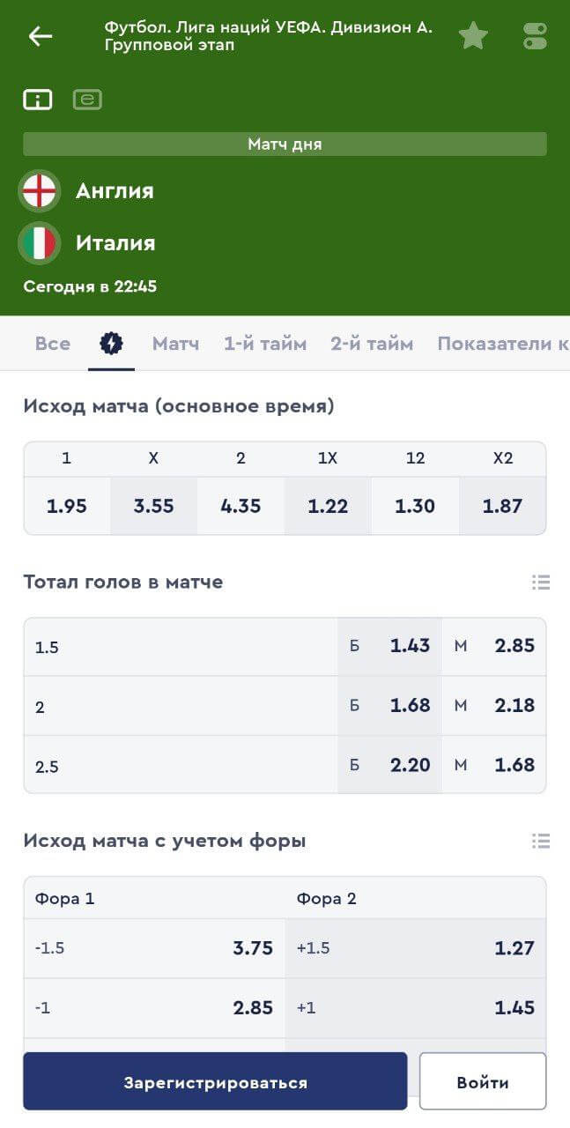Screen dimensions: 570x1128
Task: Add match to favorites with star icon
Action: pos(473,36)
